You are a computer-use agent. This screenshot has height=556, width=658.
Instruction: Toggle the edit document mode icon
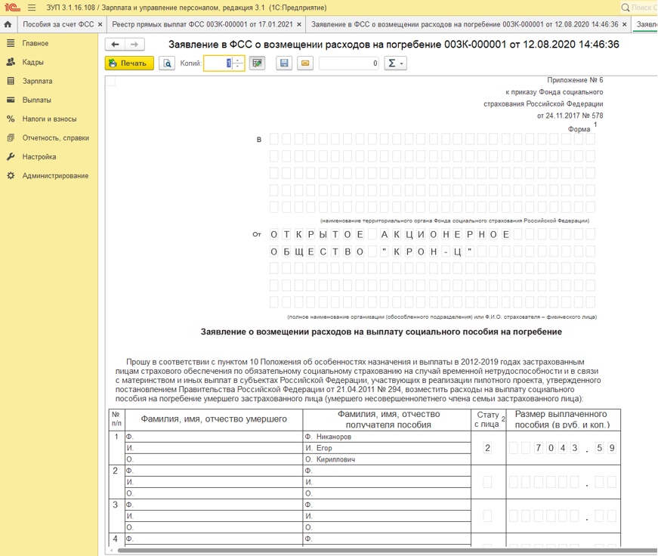point(258,63)
